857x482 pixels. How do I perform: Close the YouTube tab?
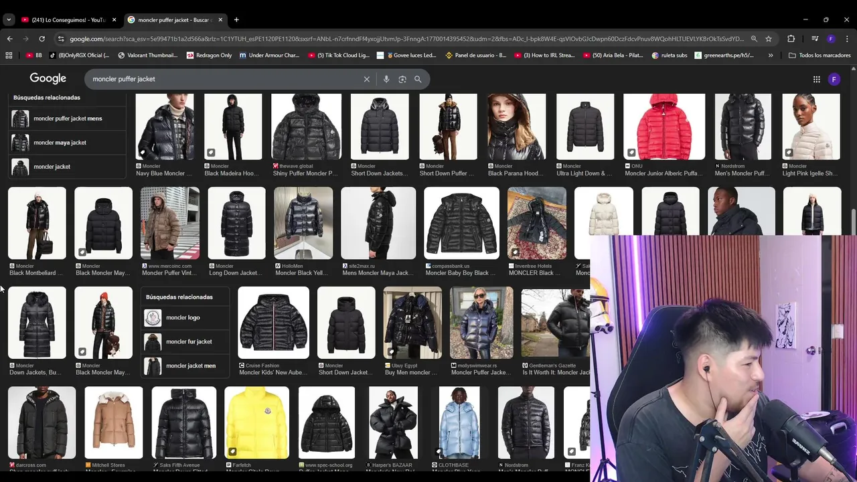114,20
